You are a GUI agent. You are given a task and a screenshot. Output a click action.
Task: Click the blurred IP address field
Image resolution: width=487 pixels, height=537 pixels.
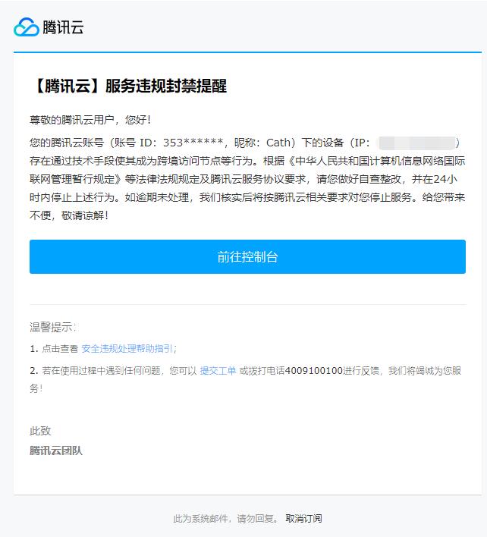click(x=416, y=143)
